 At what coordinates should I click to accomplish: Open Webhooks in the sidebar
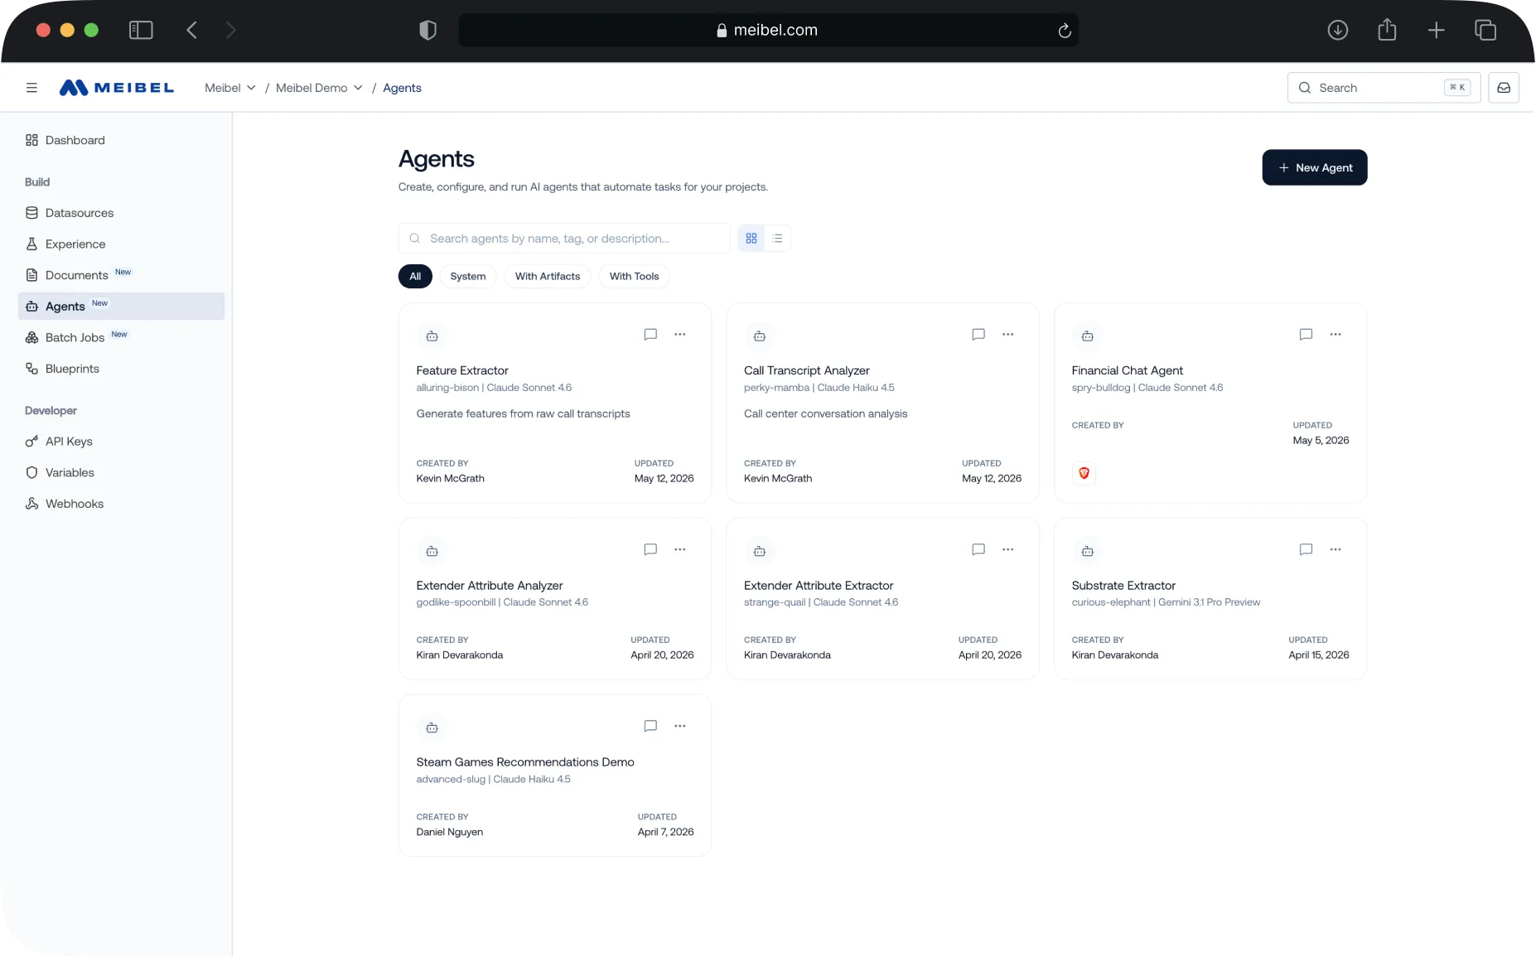pyautogui.click(x=121, y=504)
